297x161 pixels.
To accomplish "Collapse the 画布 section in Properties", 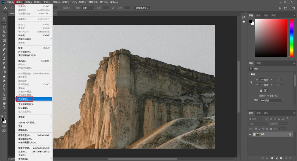I will [x=249, y=74].
